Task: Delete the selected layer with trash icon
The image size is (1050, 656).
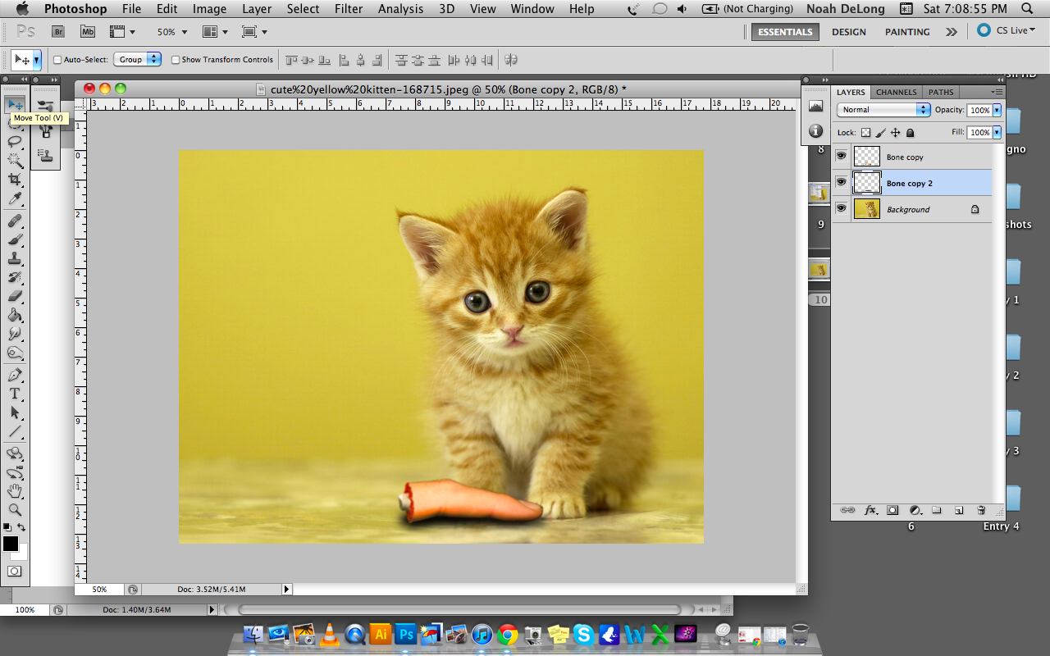Action: [981, 510]
